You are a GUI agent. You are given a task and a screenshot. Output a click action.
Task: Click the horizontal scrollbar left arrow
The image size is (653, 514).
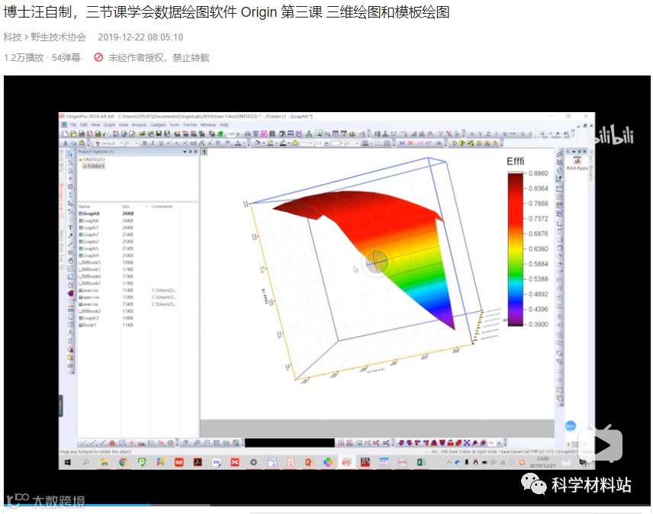click(569, 445)
